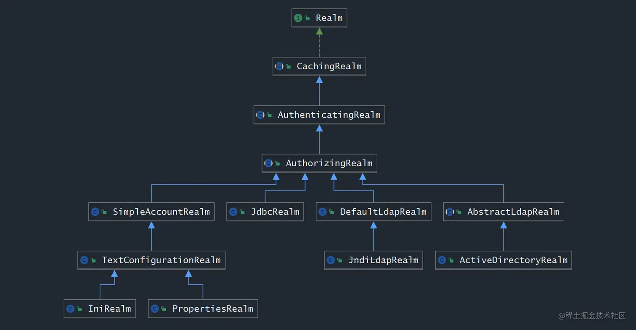Click the class icon beside IniRealm
The image size is (636, 330).
point(70,309)
